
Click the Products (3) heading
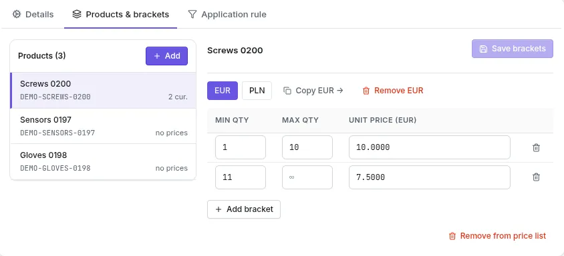(41, 56)
